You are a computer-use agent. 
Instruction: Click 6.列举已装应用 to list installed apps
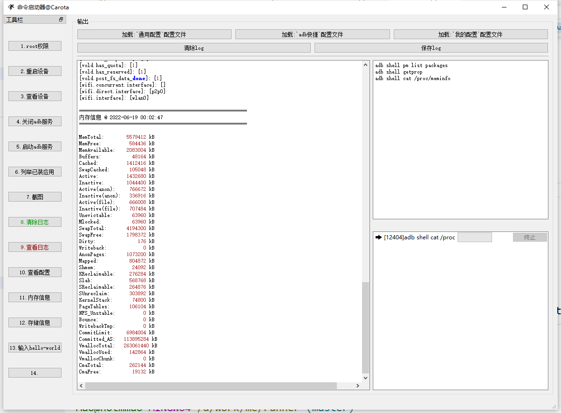tap(34, 171)
